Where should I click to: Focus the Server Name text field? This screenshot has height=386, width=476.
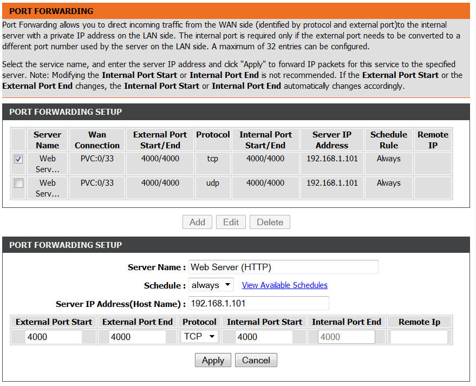(x=283, y=267)
